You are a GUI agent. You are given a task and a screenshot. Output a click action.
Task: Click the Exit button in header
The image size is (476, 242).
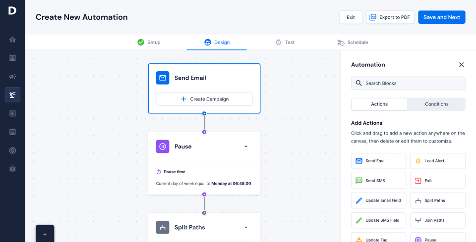click(x=351, y=17)
